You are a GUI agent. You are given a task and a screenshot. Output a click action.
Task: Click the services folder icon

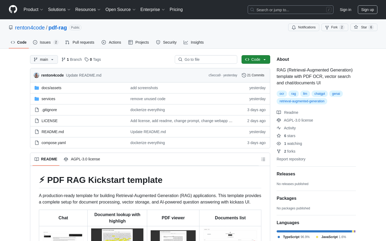(37, 99)
